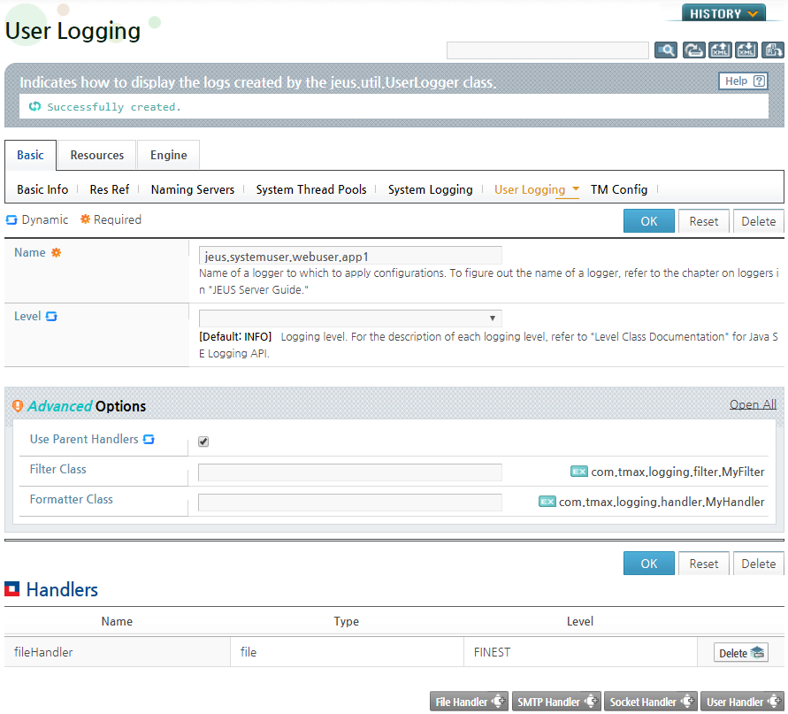Click the search magnifier icon
Viewport: 788px width, 714px height.
[x=665, y=50]
